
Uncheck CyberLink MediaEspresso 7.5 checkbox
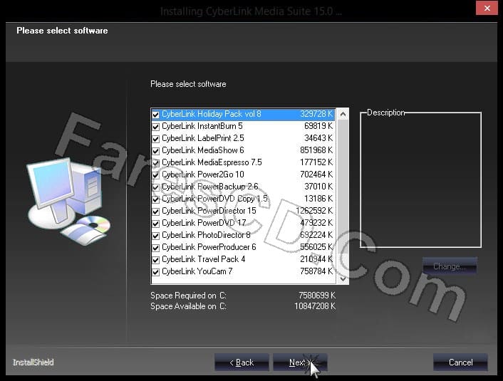[155, 163]
